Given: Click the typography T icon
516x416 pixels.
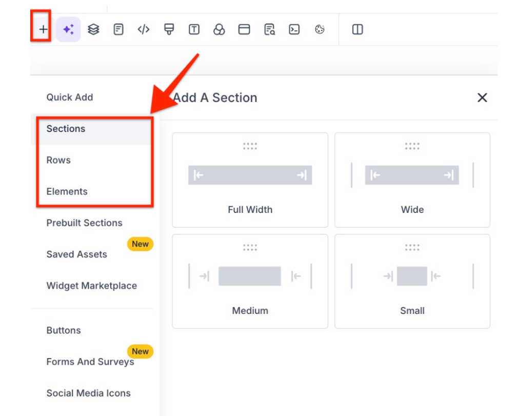Looking at the screenshot, I should 194,30.
